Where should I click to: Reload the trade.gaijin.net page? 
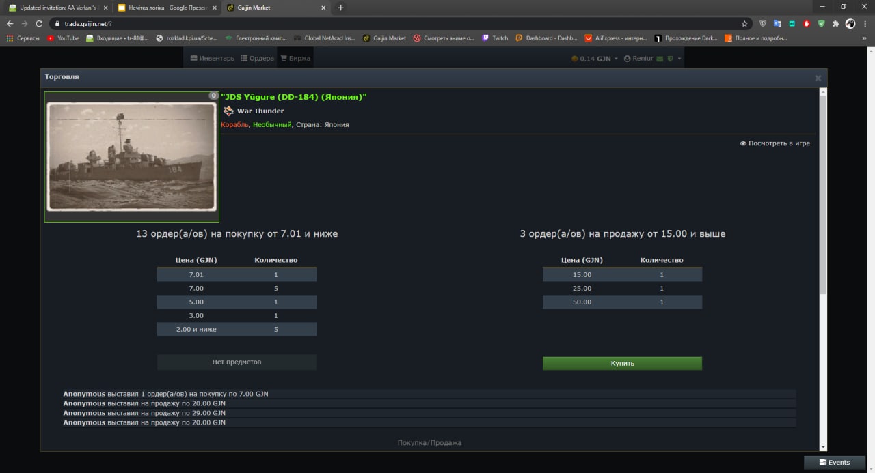click(x=39, y=23)
